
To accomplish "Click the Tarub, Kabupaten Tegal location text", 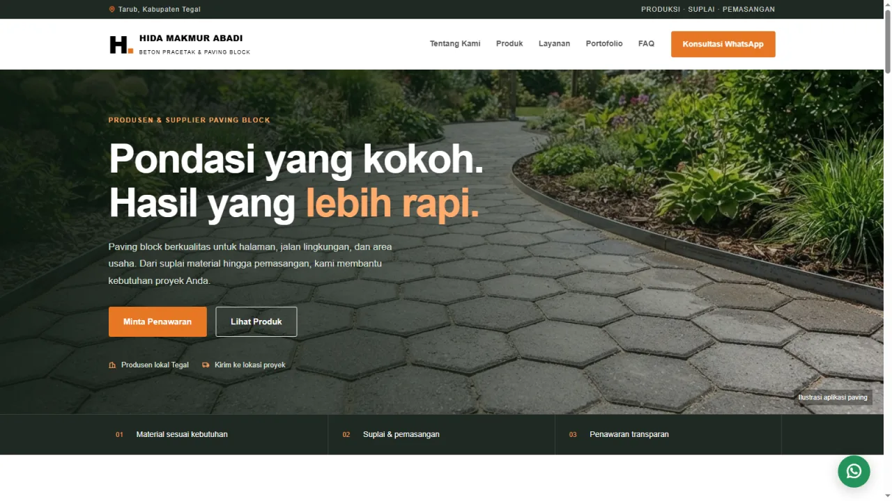I will [160, 9].
